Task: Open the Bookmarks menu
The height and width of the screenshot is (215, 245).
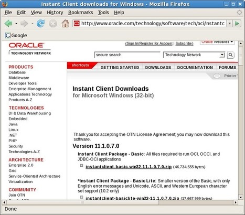Action: tap(81, 13)
